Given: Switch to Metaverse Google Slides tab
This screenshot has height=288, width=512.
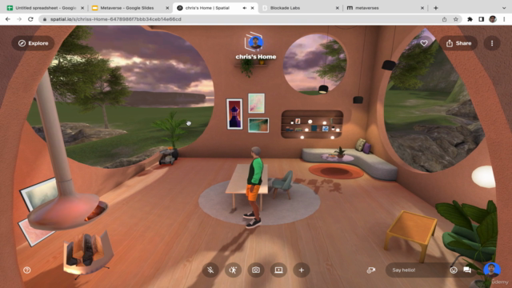Looking at the screenshot, I should [126, 8].
